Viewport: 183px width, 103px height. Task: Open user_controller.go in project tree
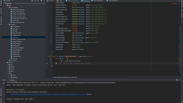click(18, 22)
